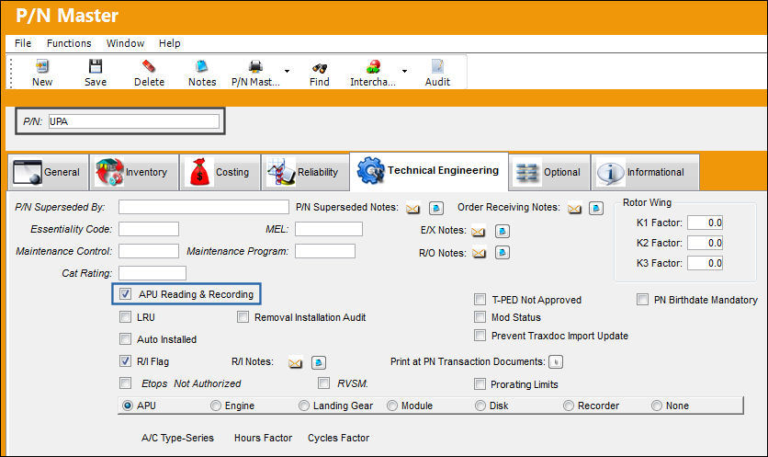Open E/X Notes envelope icon
Image resolution: width=768 pixels, height=457 pixels.
(x=478, y=231)
